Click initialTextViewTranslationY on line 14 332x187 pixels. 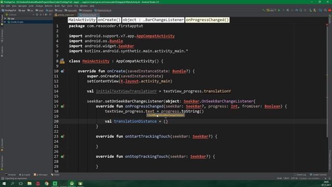click(126, 91)
